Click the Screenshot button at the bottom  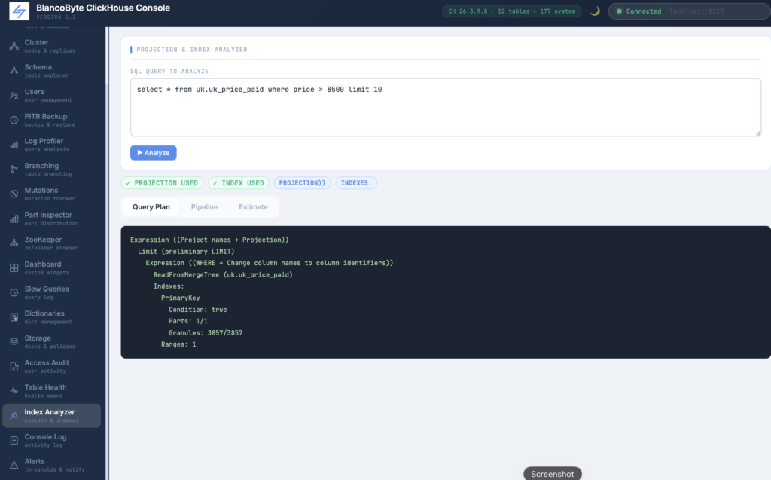pos(552,474)
